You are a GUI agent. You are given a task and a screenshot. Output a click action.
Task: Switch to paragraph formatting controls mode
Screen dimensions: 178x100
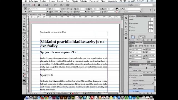pos(26,12)
